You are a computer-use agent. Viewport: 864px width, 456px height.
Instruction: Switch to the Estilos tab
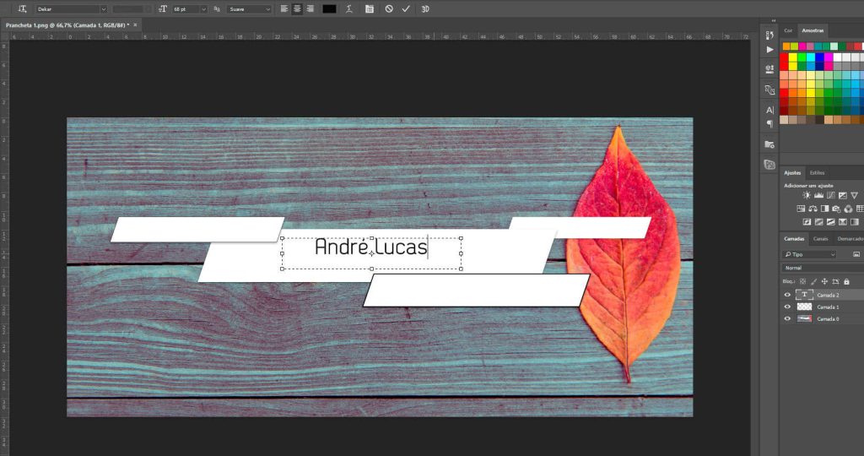(x=817, y=172)
